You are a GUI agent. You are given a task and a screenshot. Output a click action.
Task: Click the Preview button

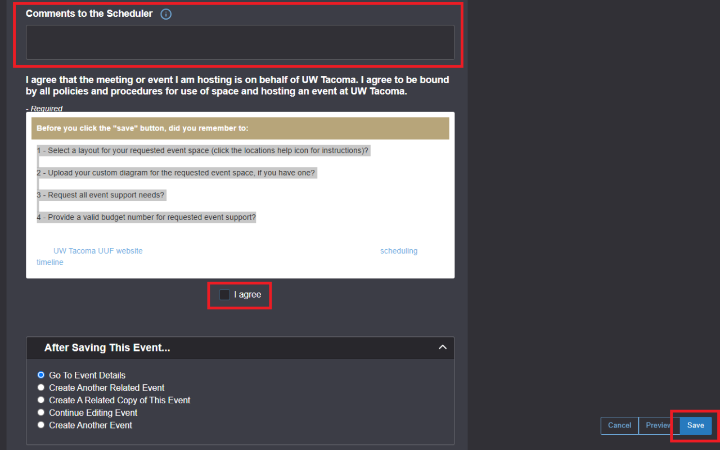pos(658,425)
